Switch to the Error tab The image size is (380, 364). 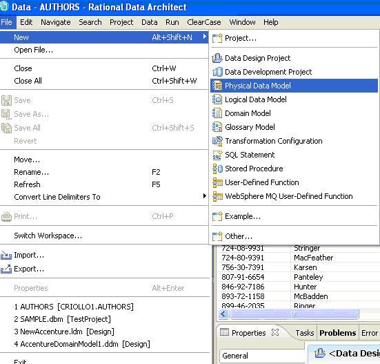coord(370,333)
